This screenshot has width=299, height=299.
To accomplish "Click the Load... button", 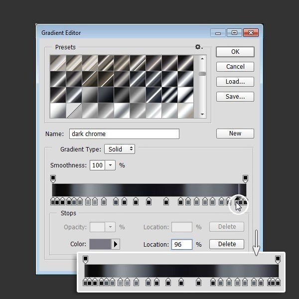I will tap(235, 82).
